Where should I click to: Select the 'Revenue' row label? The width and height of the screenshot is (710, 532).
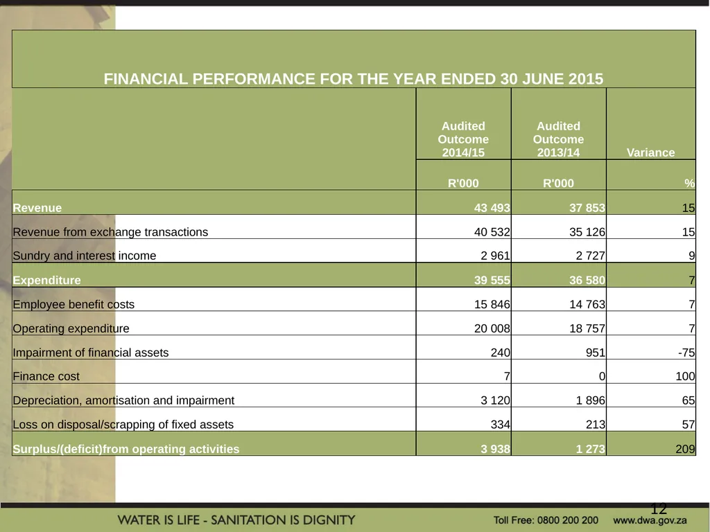tap(37, 208)
